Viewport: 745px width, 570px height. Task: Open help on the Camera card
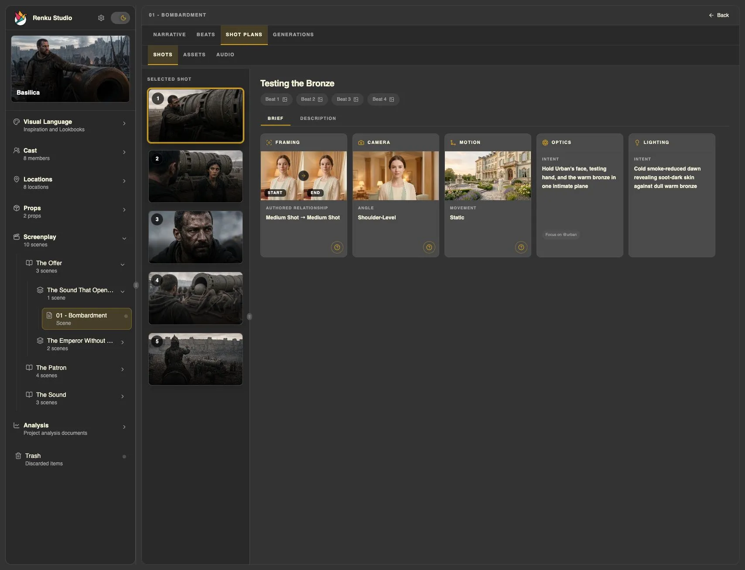[x=429, y=247]
